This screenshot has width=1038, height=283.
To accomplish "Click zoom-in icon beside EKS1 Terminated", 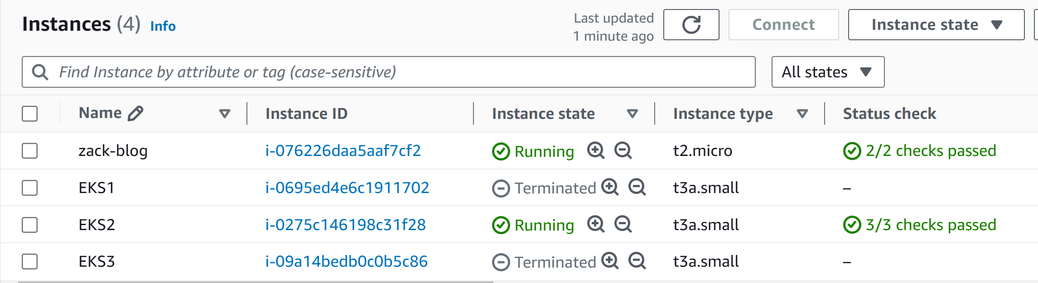I will pyautogui.click(x=610, y=187).
